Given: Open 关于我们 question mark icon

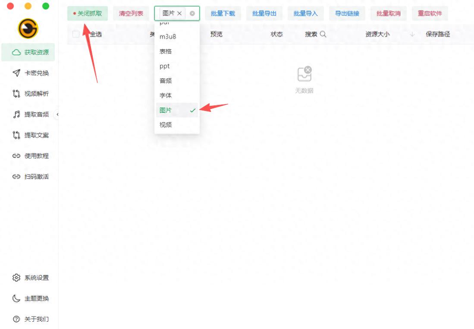Looking at the screenshot, I should pyautogui.click(x=16, y=319).
